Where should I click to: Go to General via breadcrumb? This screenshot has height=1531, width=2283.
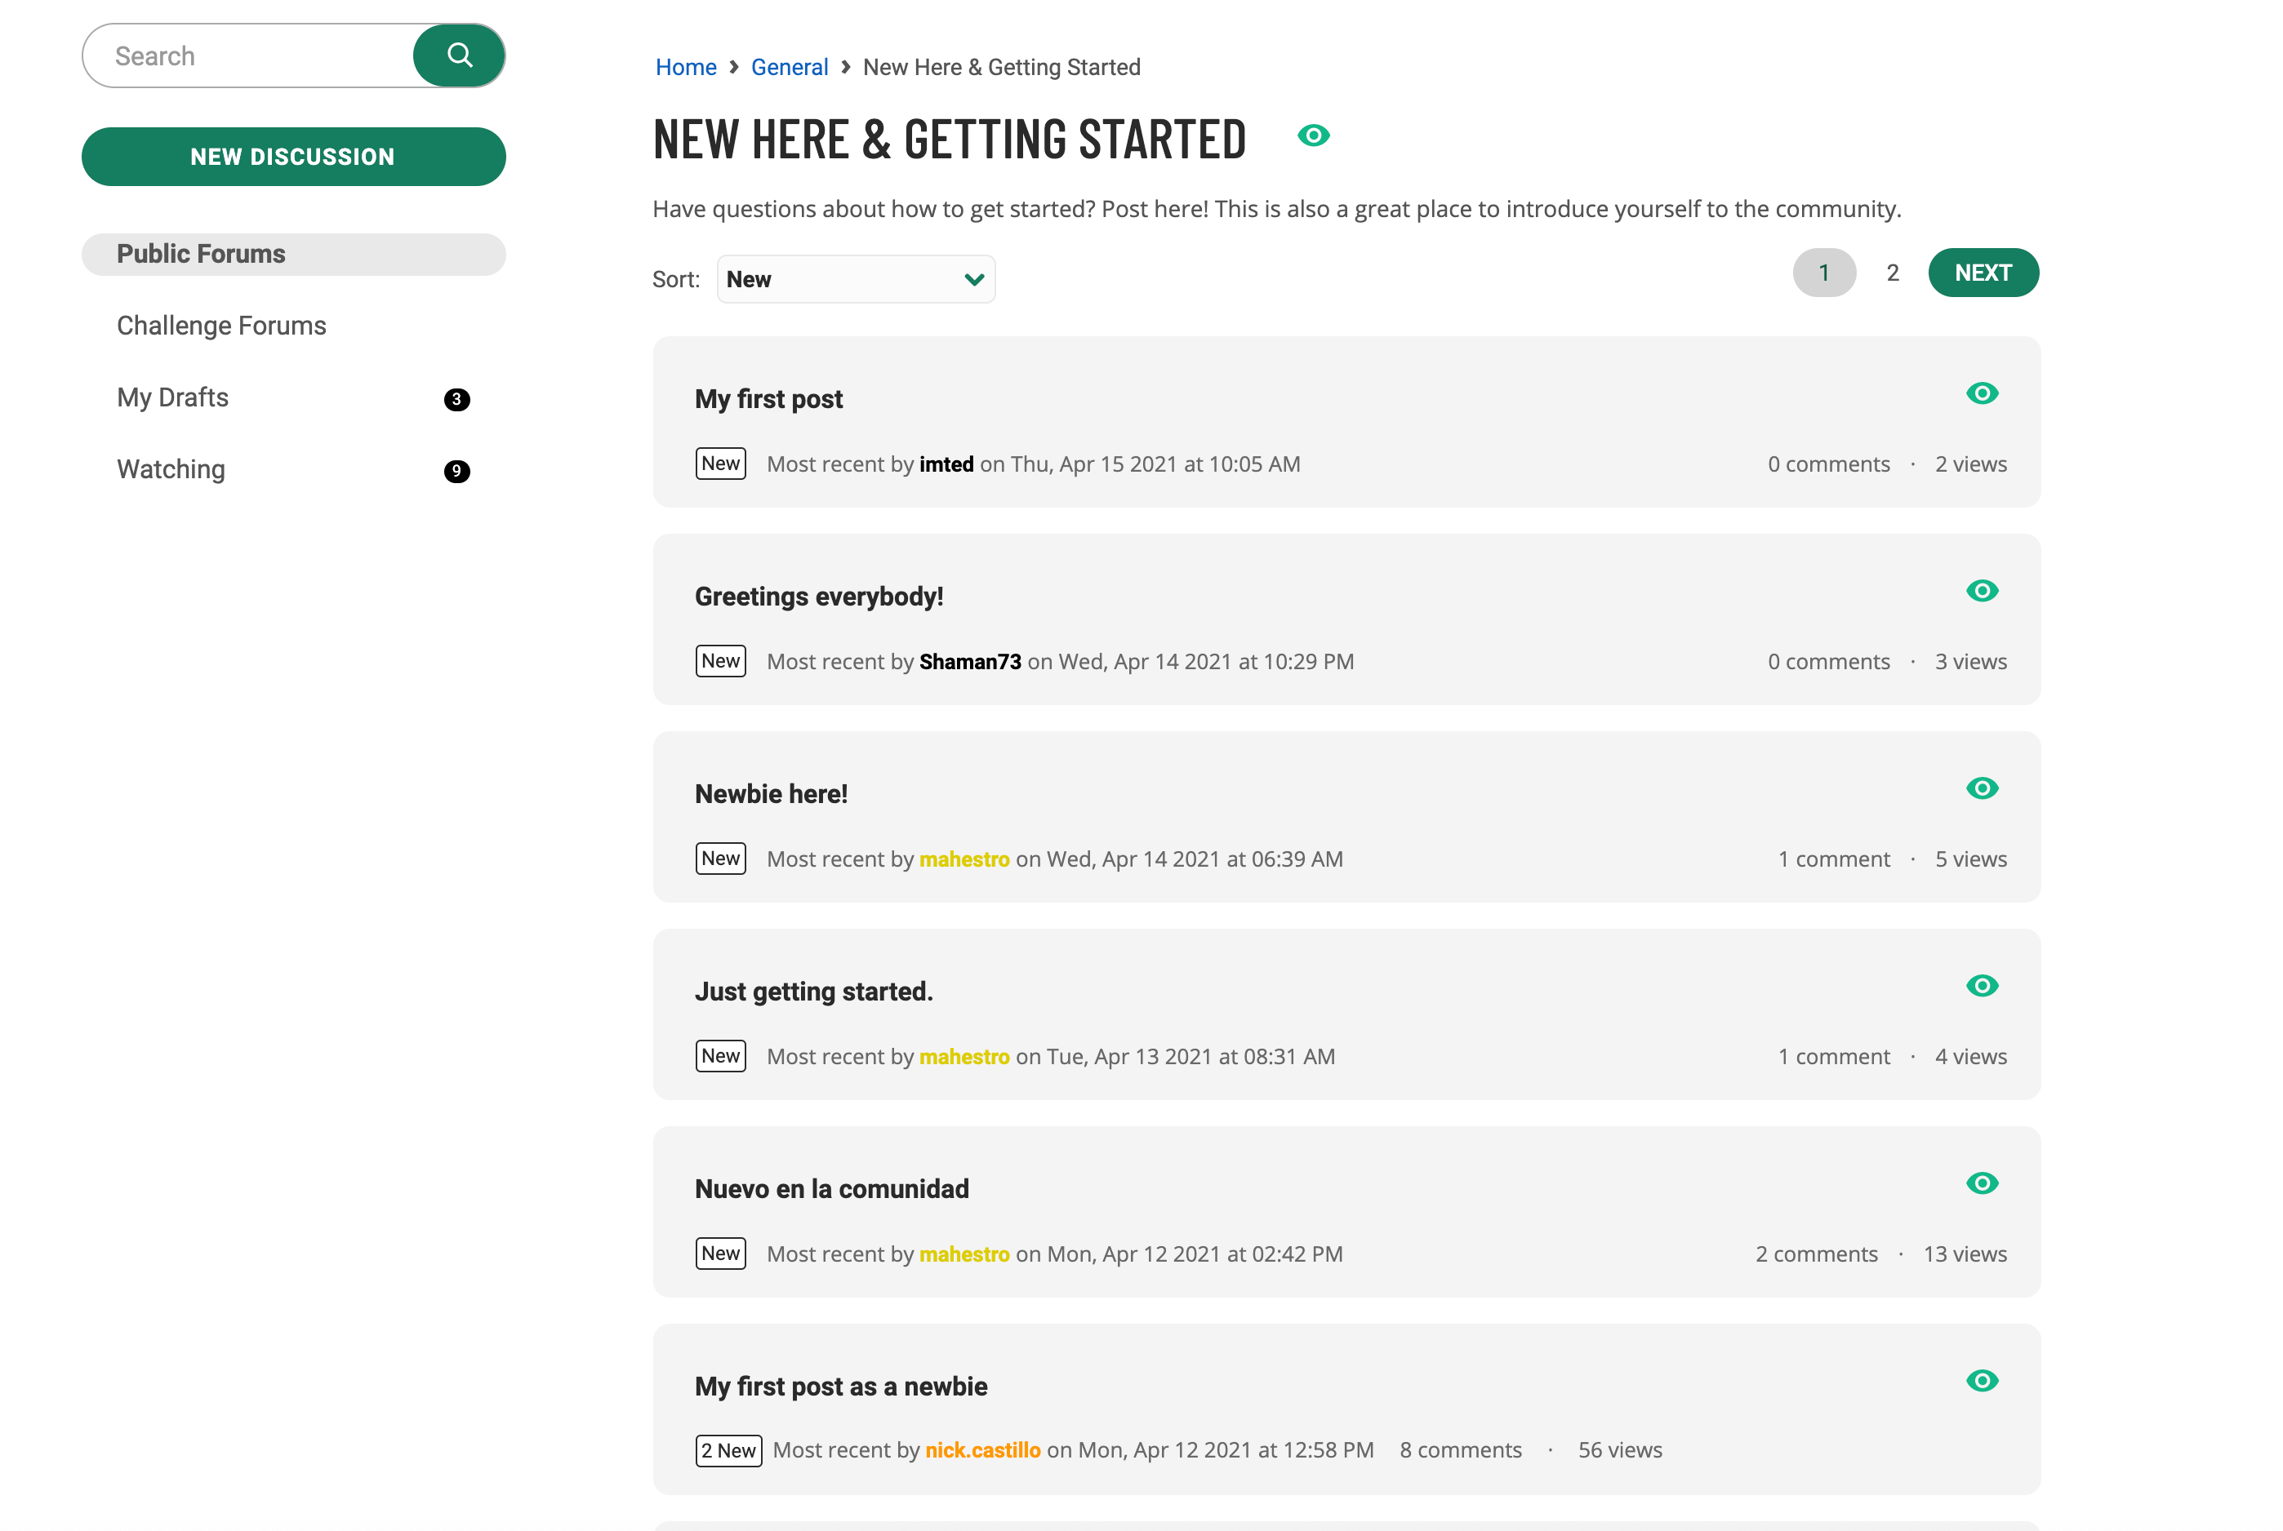pyautogui.click(x=790, y=68)
